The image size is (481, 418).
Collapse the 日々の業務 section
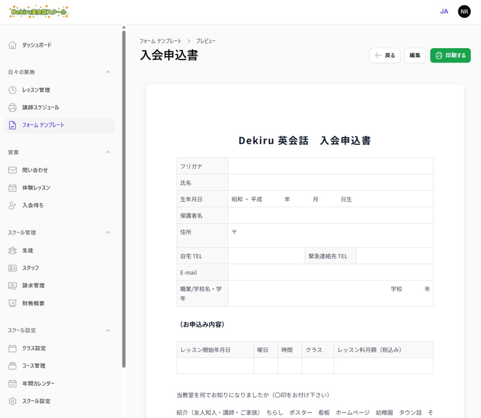click(x=107, y=72)
